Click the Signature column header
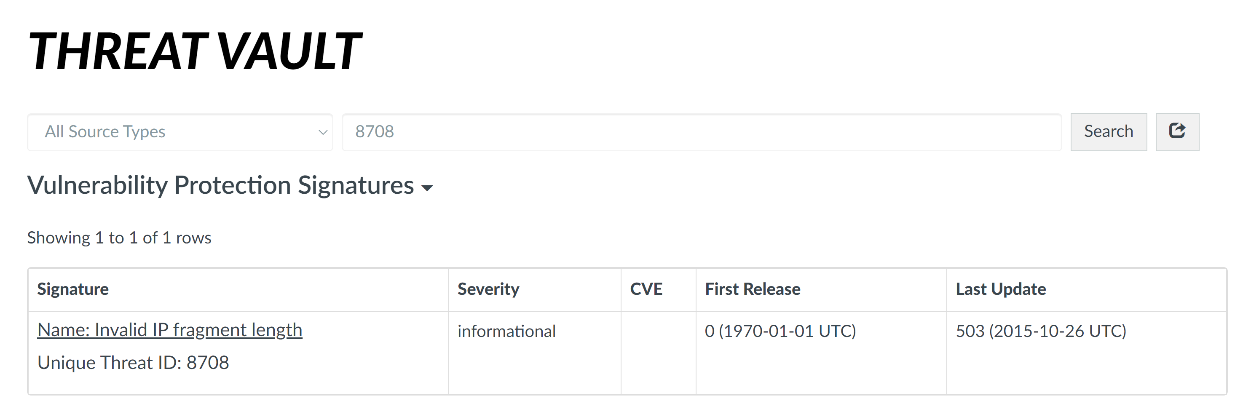 click(73, 289)
